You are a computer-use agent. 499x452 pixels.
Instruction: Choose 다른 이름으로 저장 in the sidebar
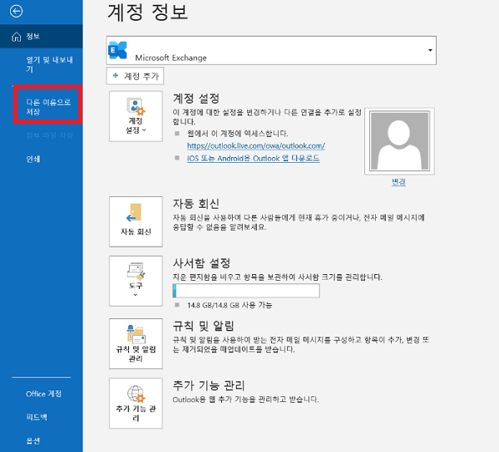point(48,107)
